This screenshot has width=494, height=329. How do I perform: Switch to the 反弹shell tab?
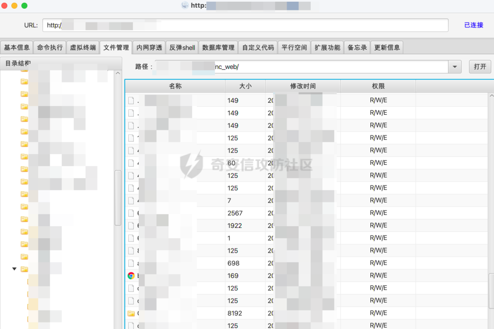click(x=182, y=47)
